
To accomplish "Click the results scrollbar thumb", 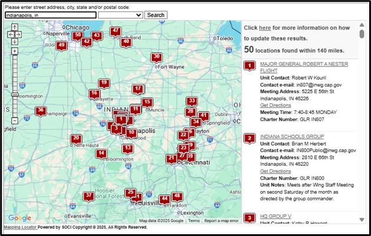I will 362,34.
